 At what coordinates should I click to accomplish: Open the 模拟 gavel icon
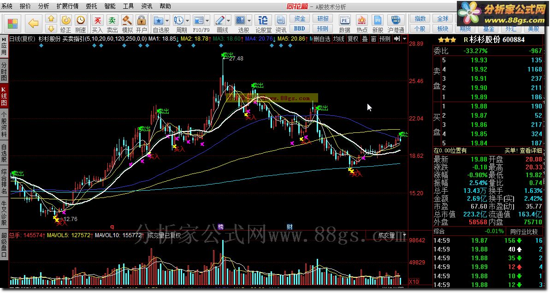click(127, 23)
